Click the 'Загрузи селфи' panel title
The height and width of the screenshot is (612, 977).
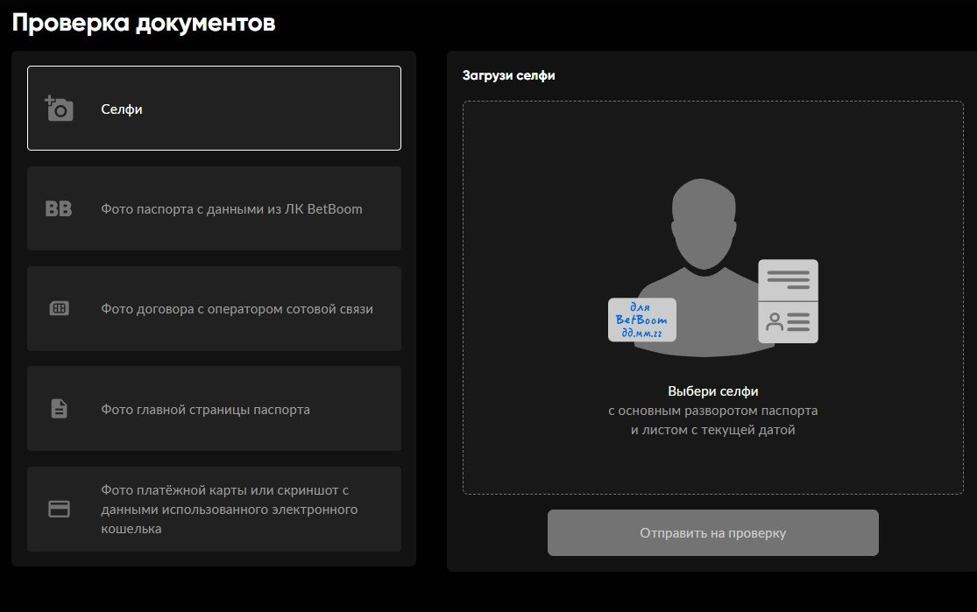509,75
